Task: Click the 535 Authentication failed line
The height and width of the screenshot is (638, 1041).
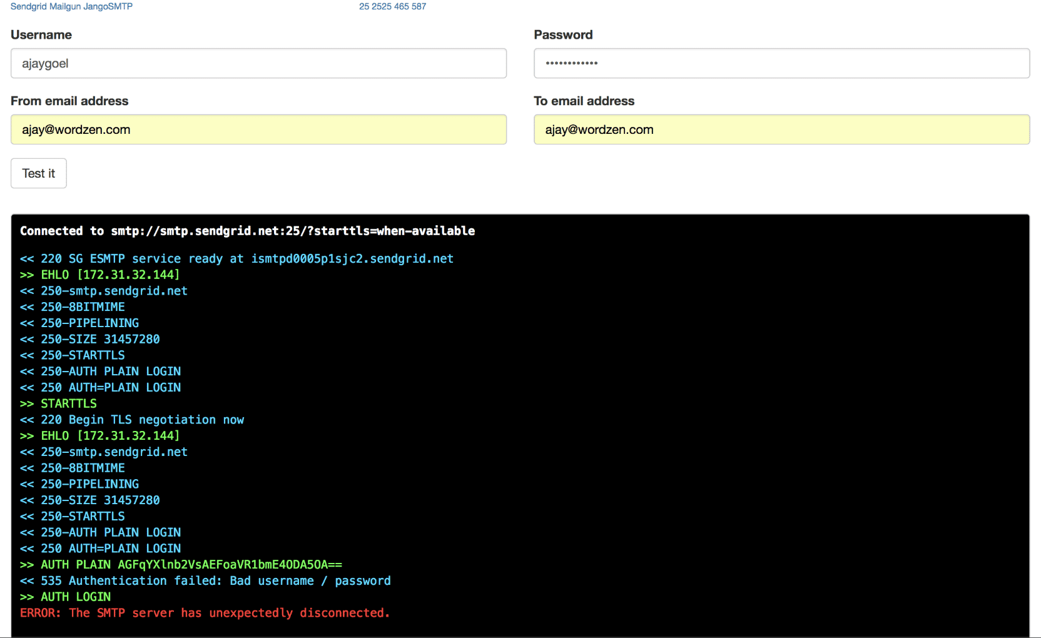Action: click(x=205, y=581)
